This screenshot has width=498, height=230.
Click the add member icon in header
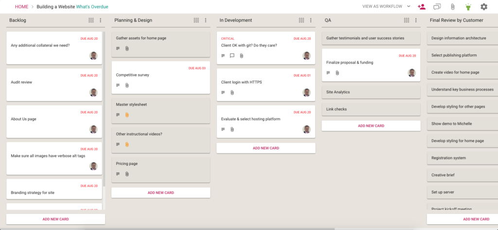(x=422, y=7)
